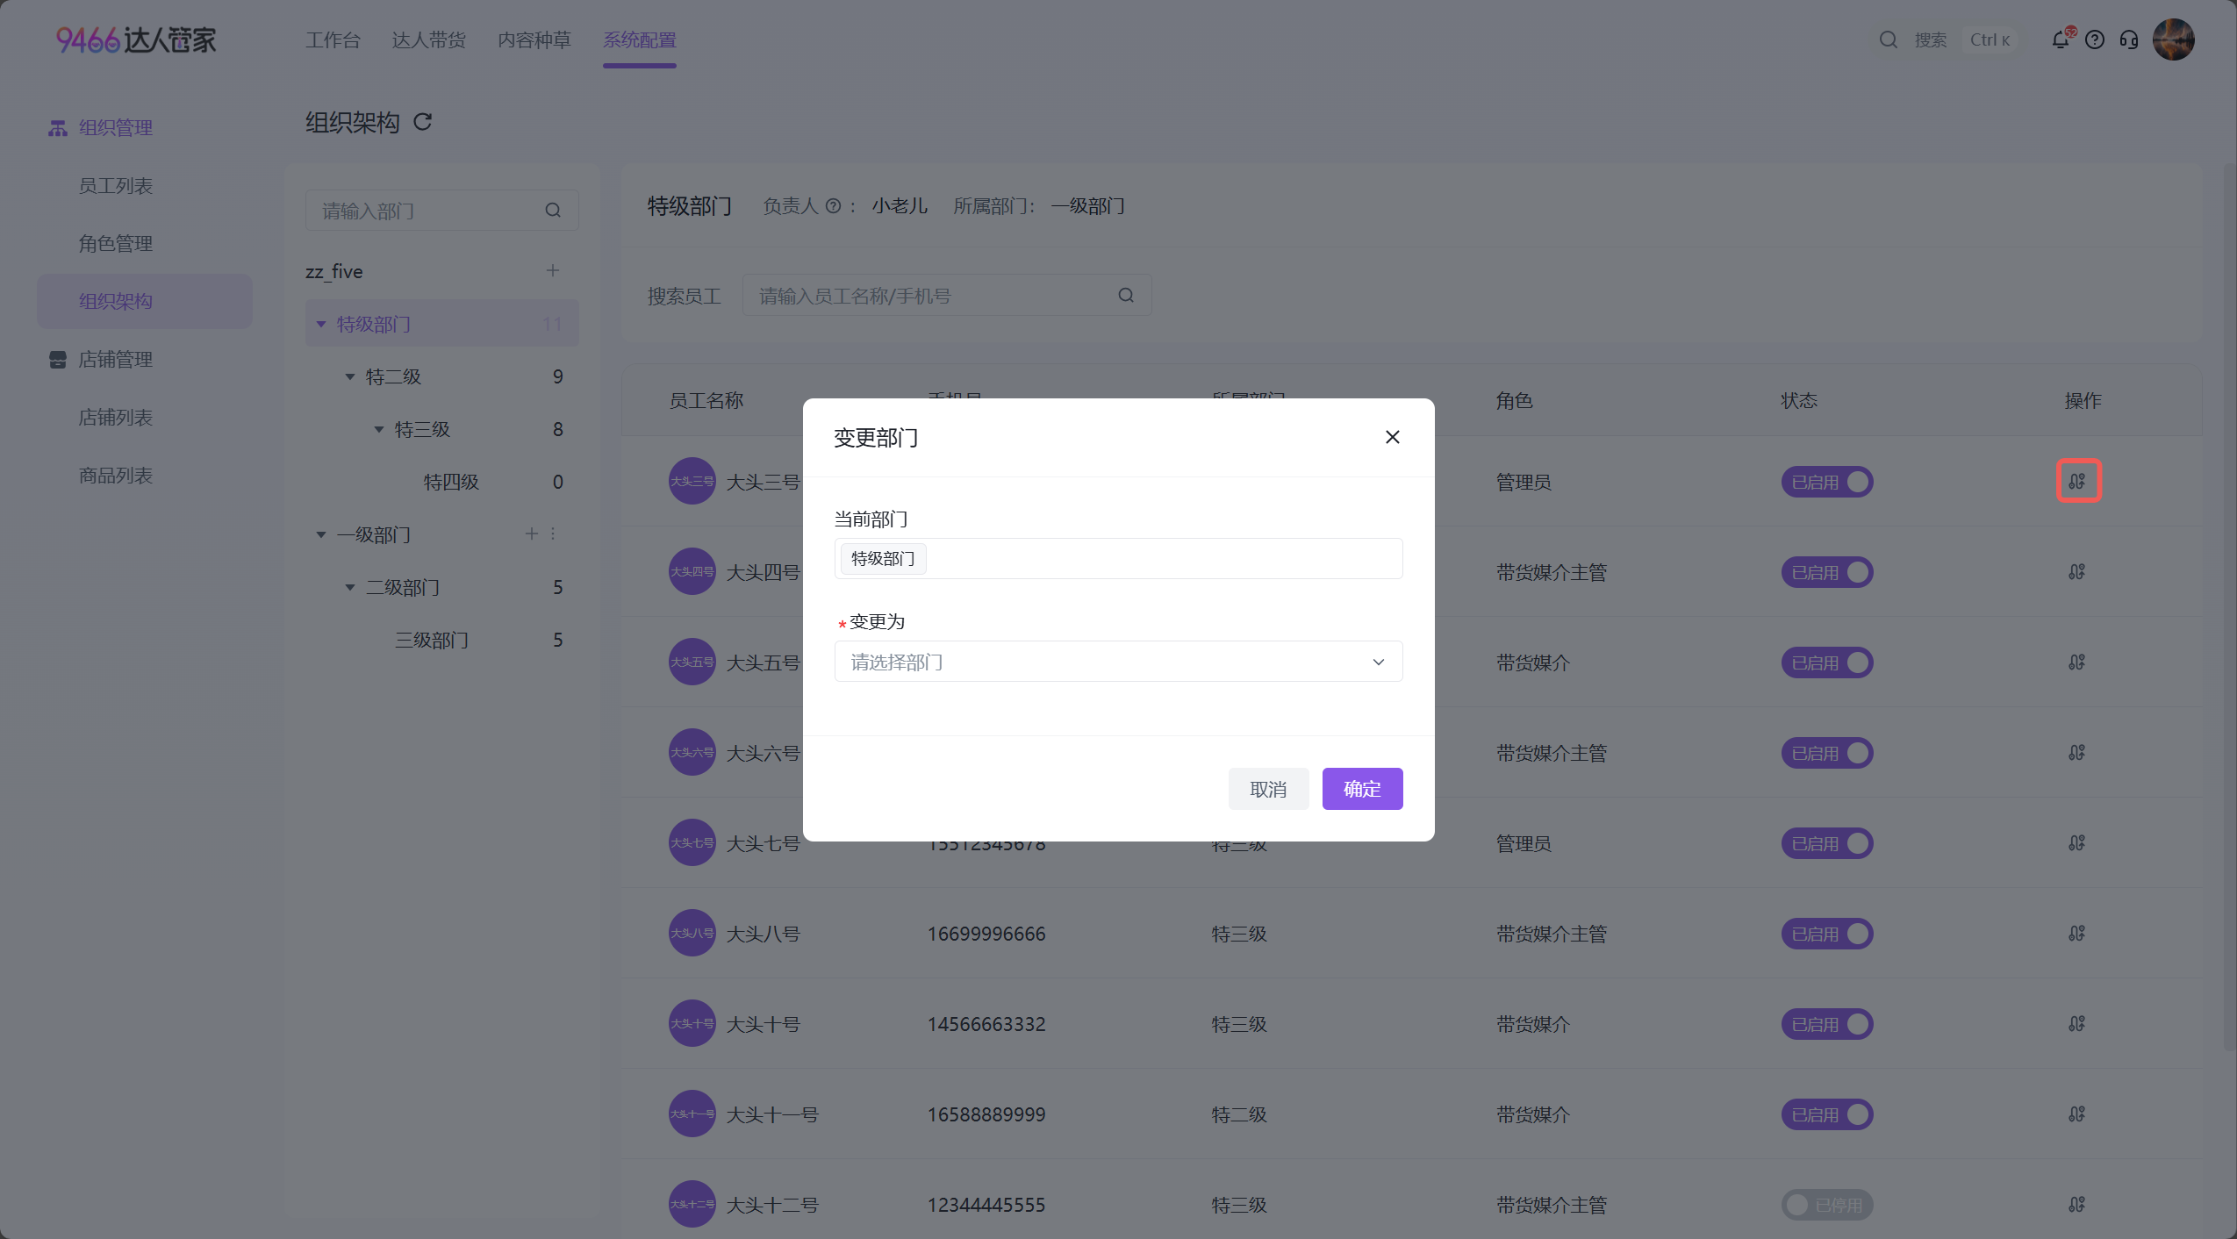Change department for 大头八号
This screenshot has height=1239, width=2237.
pos(2077,934)
